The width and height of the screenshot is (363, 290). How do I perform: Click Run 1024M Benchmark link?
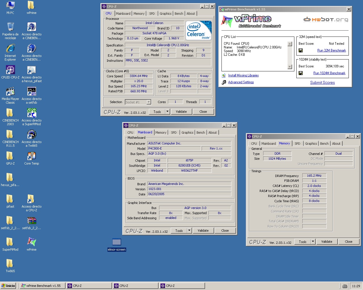pos(329,73)
